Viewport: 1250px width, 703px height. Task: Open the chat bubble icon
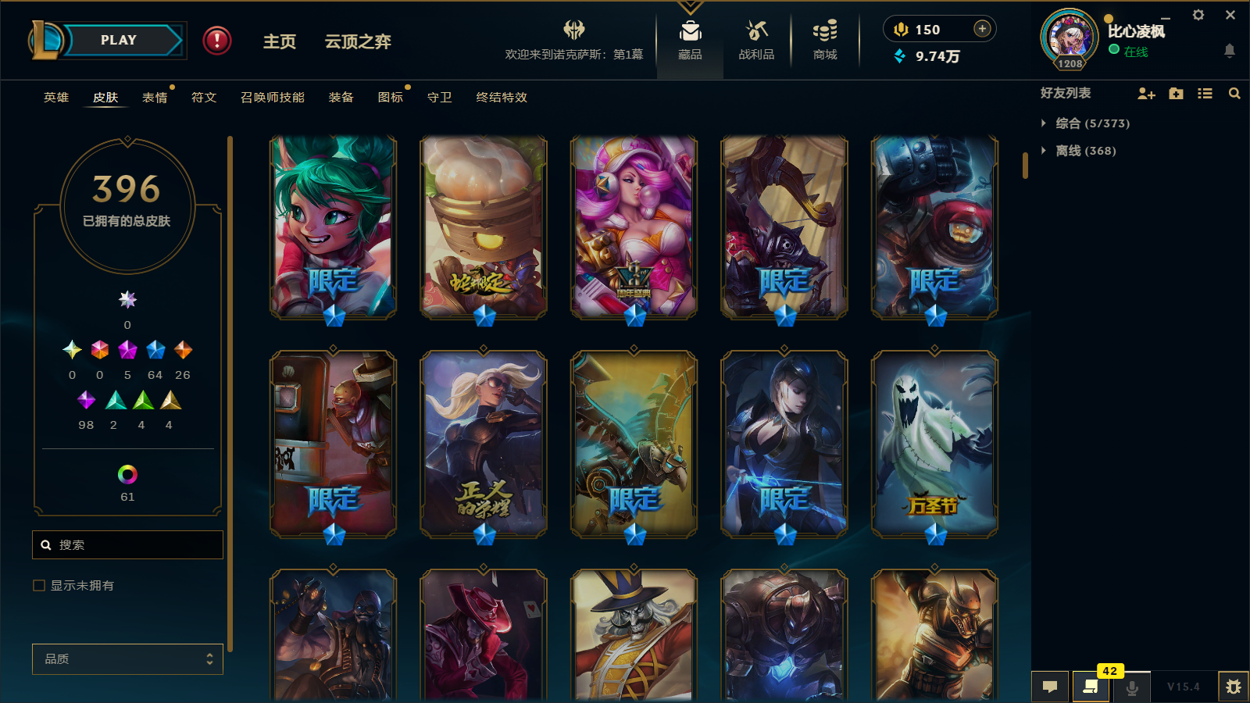(x=1050, y=687)
